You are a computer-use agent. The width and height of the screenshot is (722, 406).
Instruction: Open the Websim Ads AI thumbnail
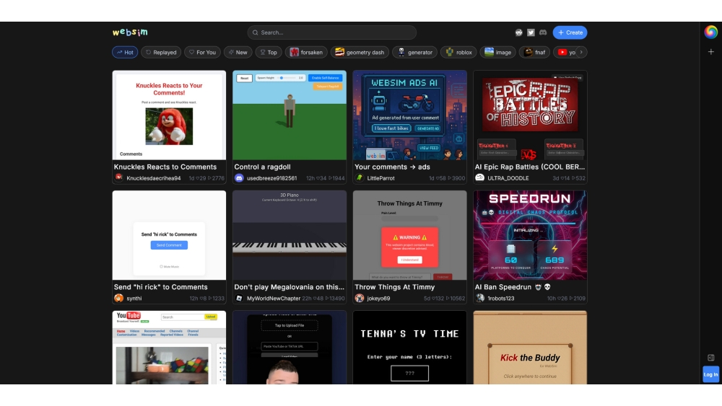click(410, 115)
